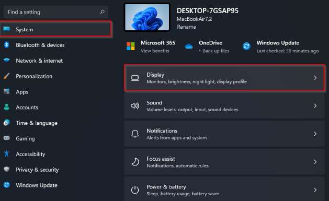
Task: Open the Windows Update title at top
Action: (x=278, y=43)
